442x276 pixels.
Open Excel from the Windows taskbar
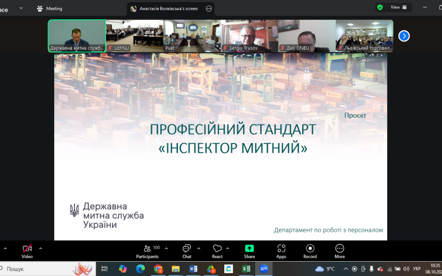(x=246, y=269)
